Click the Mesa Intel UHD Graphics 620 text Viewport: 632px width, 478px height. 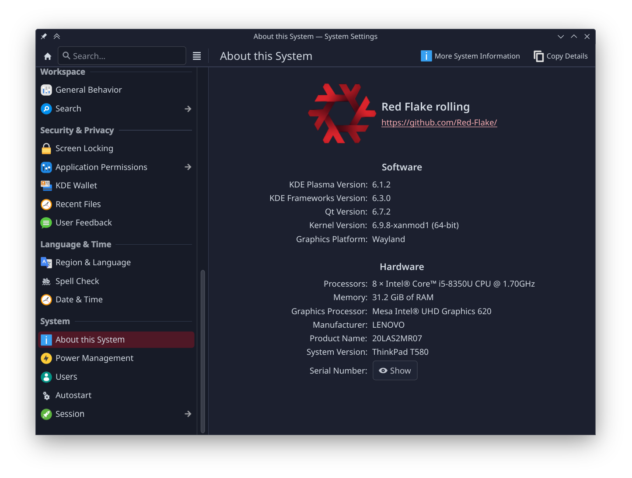coord(432,312)
